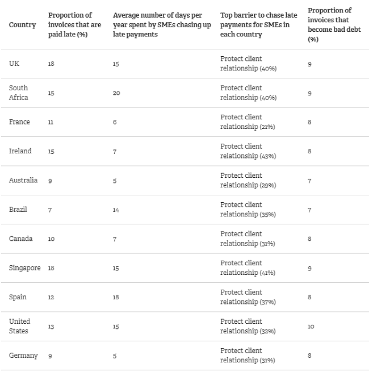Click the Country column header

click(x=22, y=25)
